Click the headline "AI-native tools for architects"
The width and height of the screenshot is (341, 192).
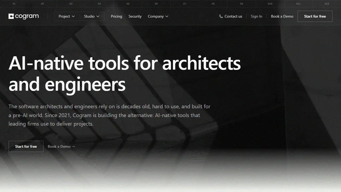pos(125,64)
